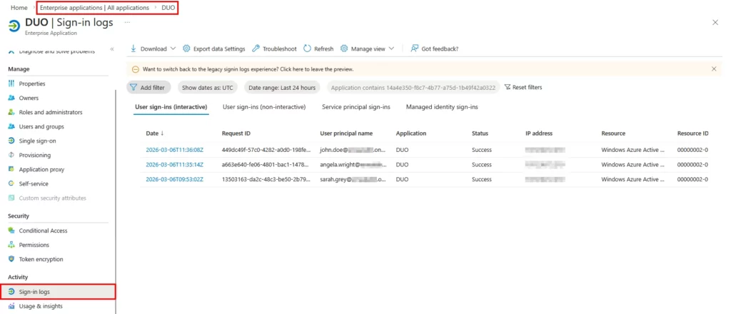Screen dimensions: 731x314
Task: Switch to Managed identity sign-ins tab
Action: [x=442, y=106]
